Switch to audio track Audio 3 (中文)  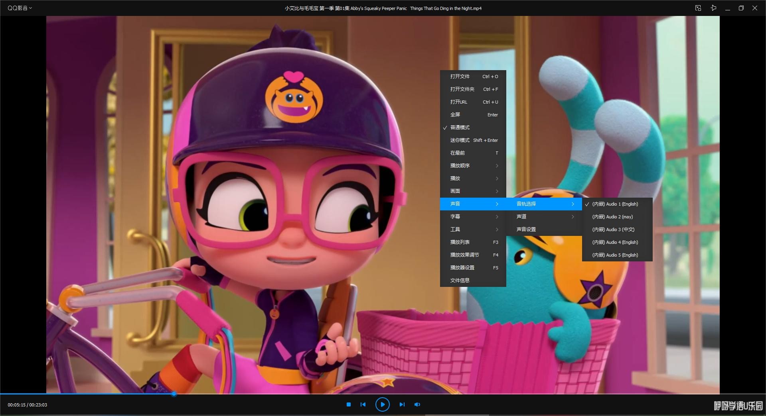coord(613,230)
